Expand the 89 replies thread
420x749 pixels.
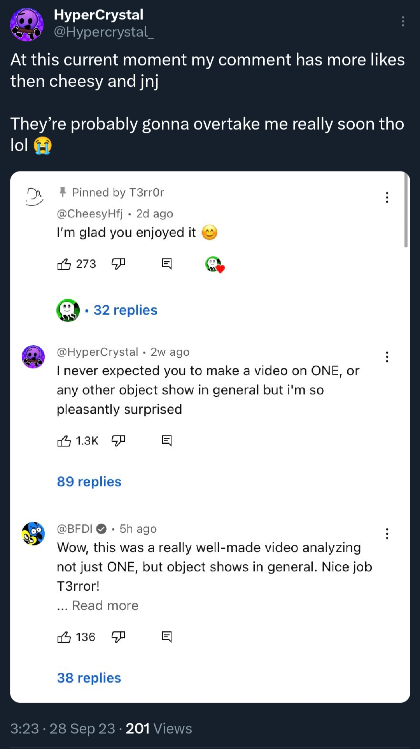[89, 482]
